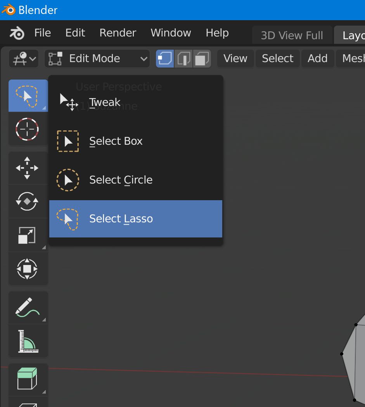This screenshot has height=407, width=365.
Task: Switch to the 3D View Full tab
Action: (292, 35)
